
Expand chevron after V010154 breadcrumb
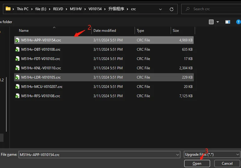click(105, 9)
